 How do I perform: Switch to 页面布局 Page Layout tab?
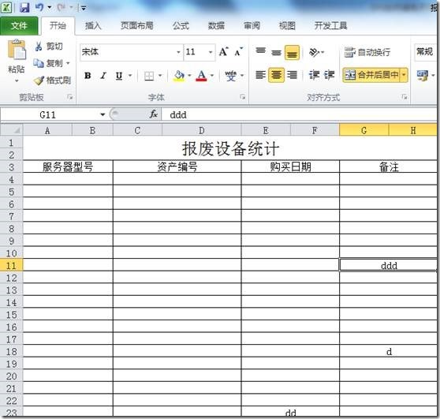(137, 26)
